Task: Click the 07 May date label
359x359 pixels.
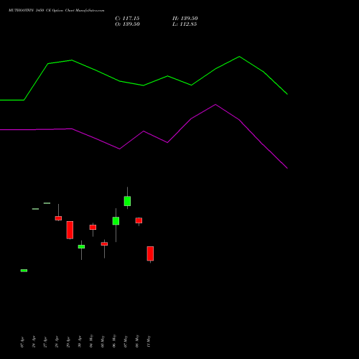Action: click(x=126, y=341)
